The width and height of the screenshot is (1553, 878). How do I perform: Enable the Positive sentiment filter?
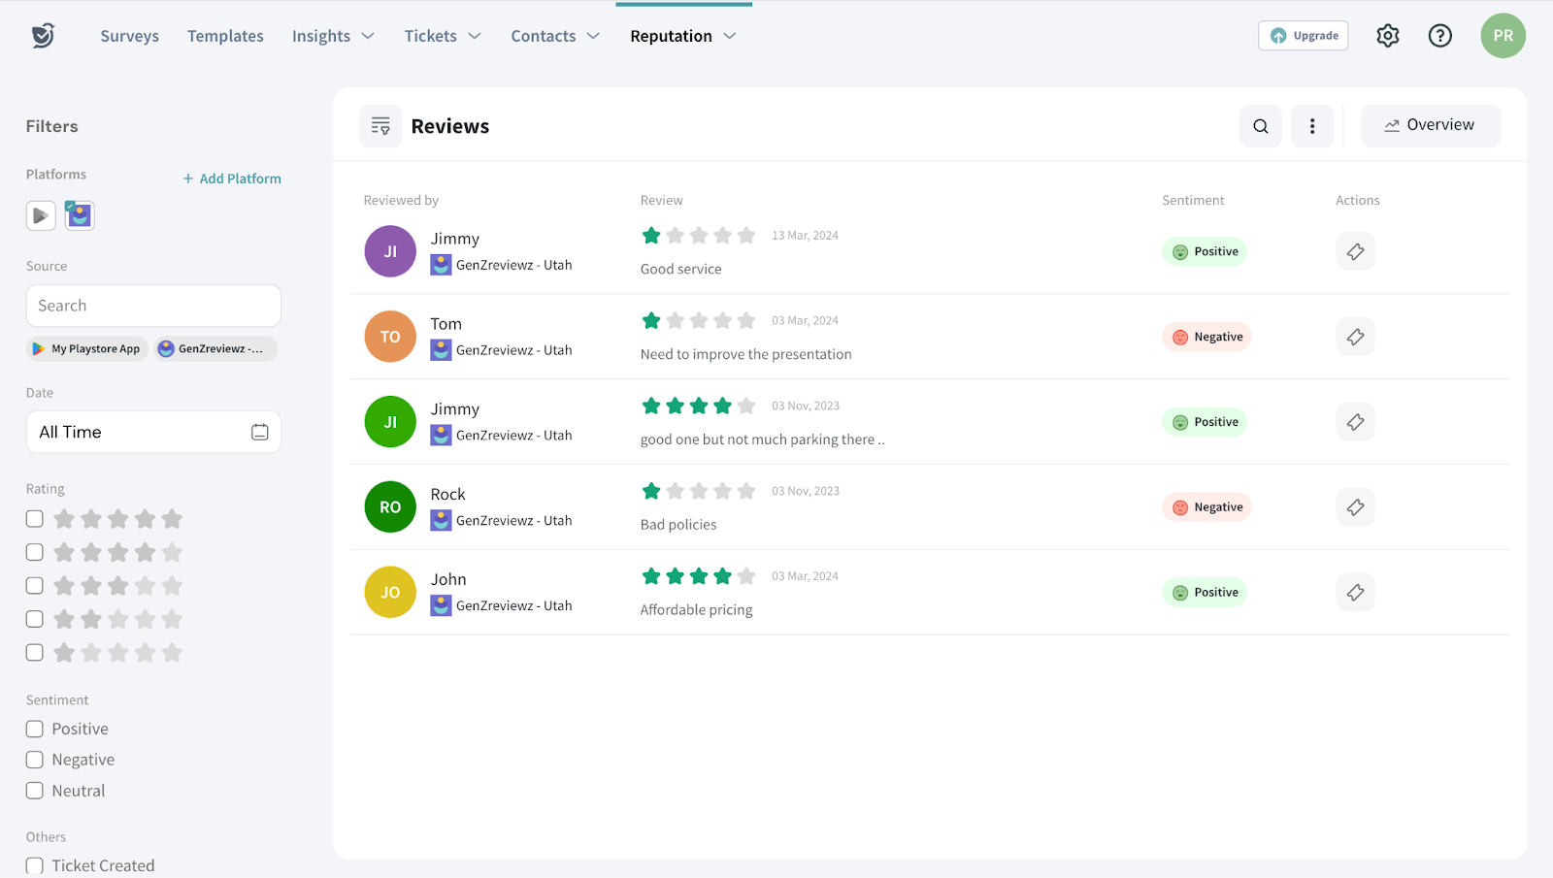pos(35,729)
